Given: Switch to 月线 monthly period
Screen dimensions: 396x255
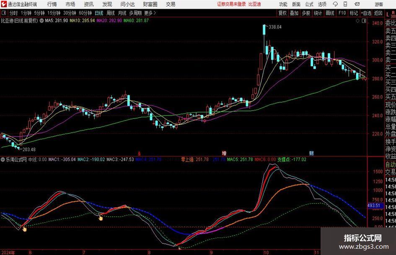Looking at the screenshot, I should point(122,13).
